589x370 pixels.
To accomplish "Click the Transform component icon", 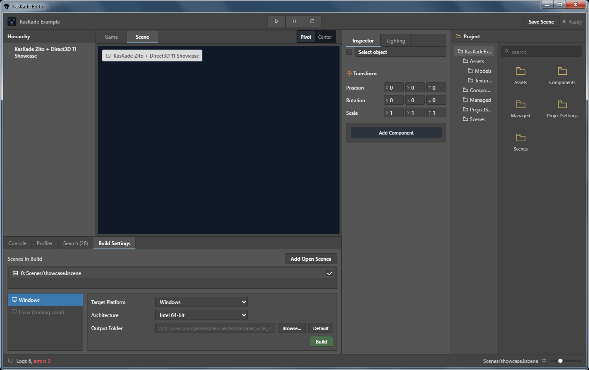I will [349, 73].
